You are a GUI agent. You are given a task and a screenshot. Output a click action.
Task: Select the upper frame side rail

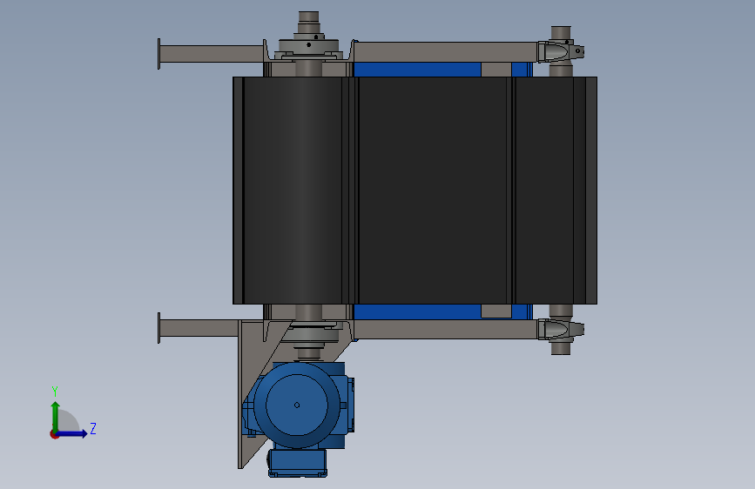(445, 52)
